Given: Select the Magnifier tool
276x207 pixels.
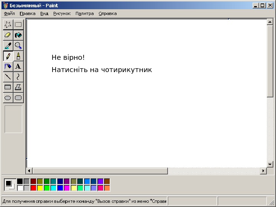Looking at the screenshot, I should pyautogui.click(x=18, y=46).
